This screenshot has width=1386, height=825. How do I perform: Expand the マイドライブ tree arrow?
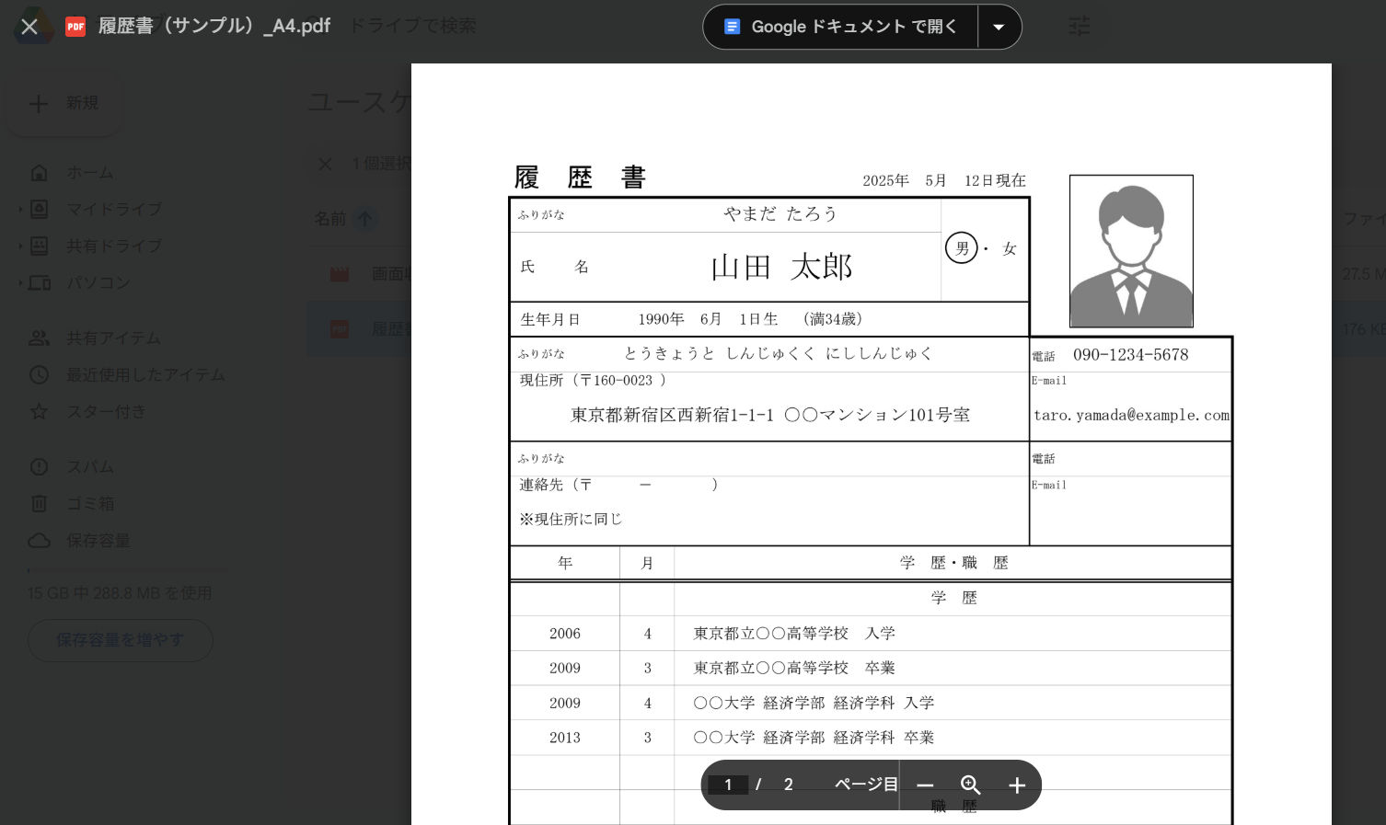point(20,210)
